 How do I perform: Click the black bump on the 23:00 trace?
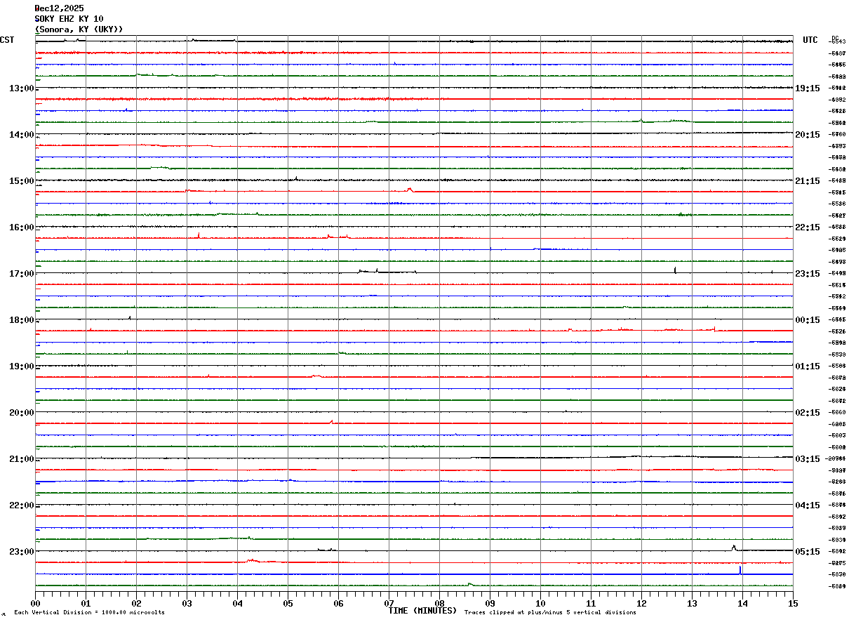pyautogui.click(x=734, y=548)
